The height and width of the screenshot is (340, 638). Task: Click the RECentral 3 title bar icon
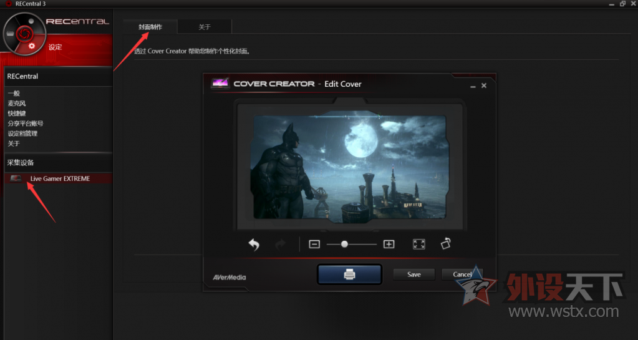pyautogui.click(x=9, y=4)
